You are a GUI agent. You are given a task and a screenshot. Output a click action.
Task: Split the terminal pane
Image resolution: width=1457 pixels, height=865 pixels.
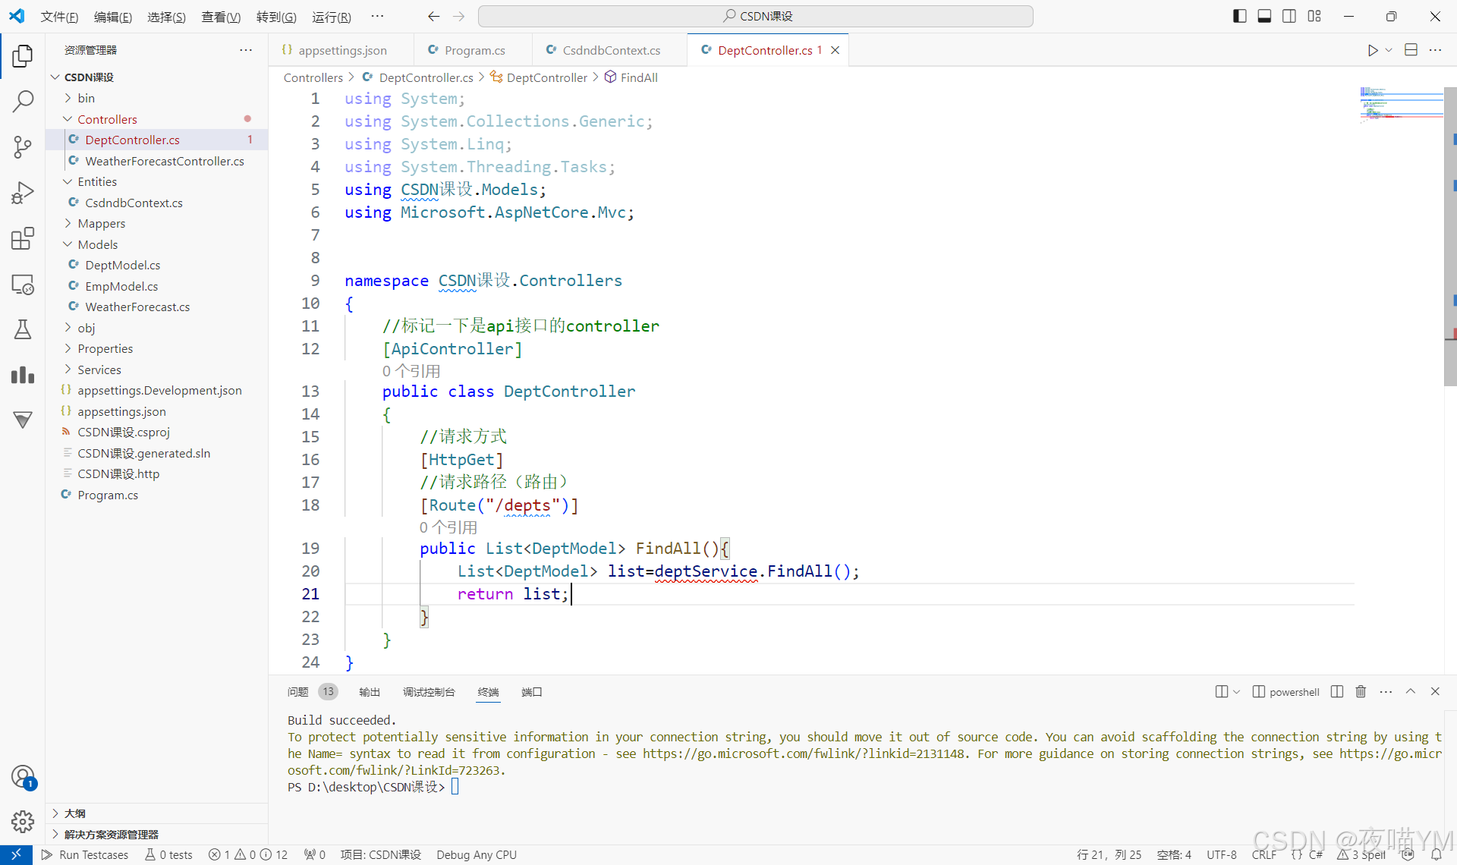(1337, 691)
